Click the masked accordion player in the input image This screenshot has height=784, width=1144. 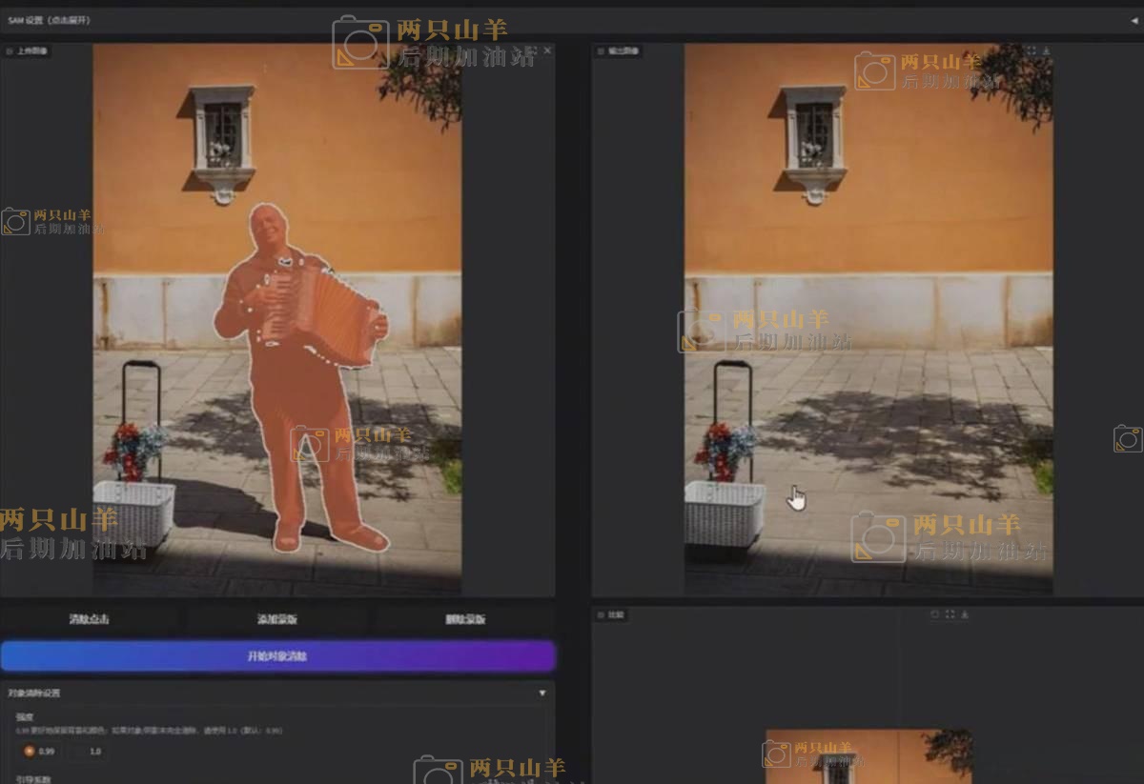pyautogui.click(x=296, y=381)
